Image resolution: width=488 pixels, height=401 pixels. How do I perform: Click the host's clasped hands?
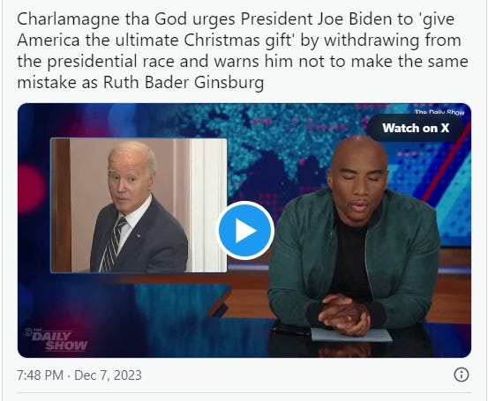[x=344, y=314]
